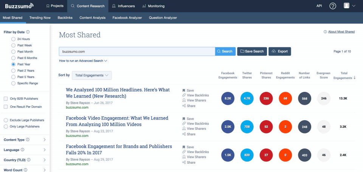
Task: Click the 1.5K Facebook engagements circle
Action: tap(228, 155)
